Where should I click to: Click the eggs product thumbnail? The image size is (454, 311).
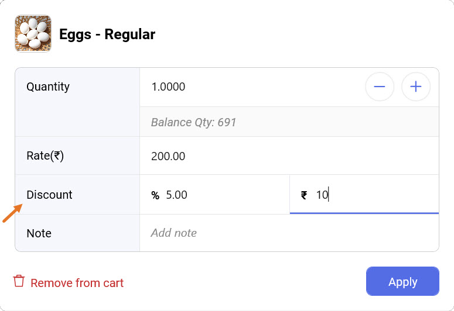coord(33,34)
